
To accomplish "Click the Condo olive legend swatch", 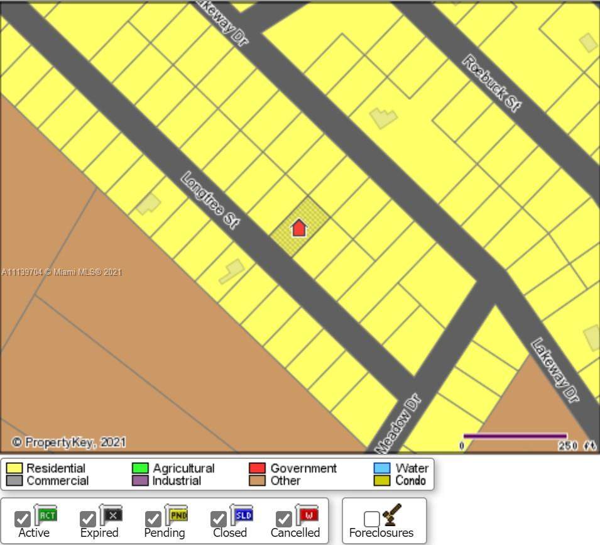I will 382,481.
